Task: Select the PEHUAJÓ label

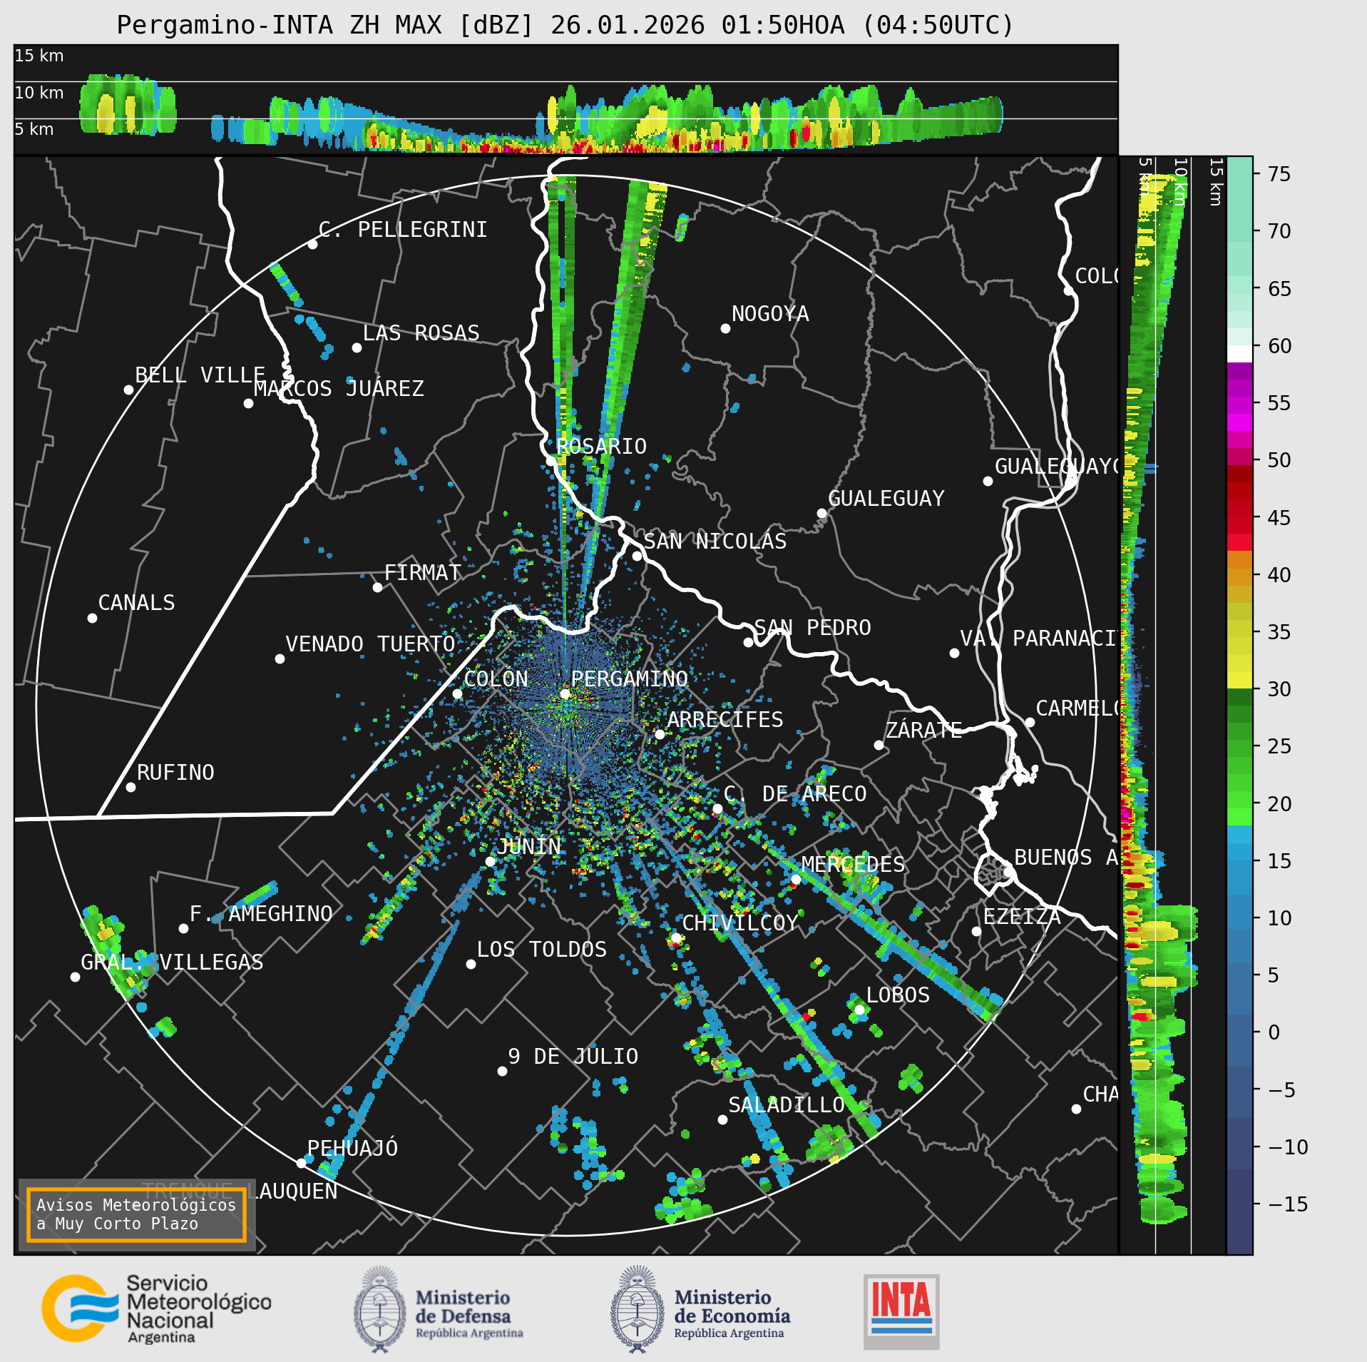Action: click(352, 1147)
